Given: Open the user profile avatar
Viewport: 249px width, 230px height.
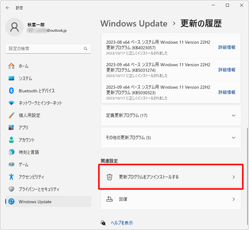Looking at the screenshot, I should pyautogui.click(x=14, y=27).
